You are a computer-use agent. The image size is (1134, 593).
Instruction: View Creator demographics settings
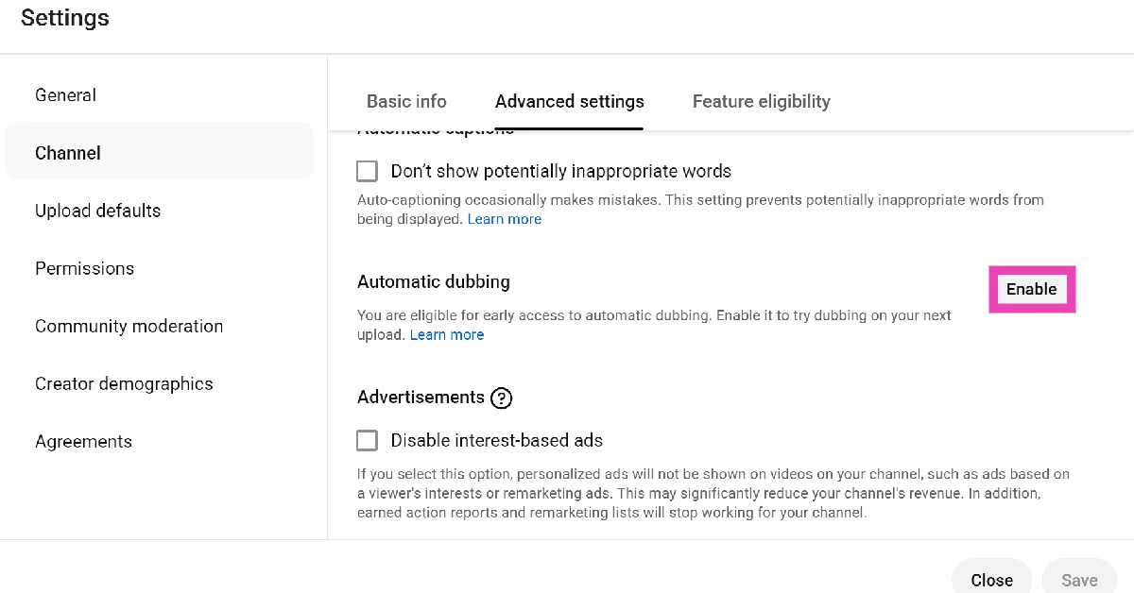click(x=123, y=383)
